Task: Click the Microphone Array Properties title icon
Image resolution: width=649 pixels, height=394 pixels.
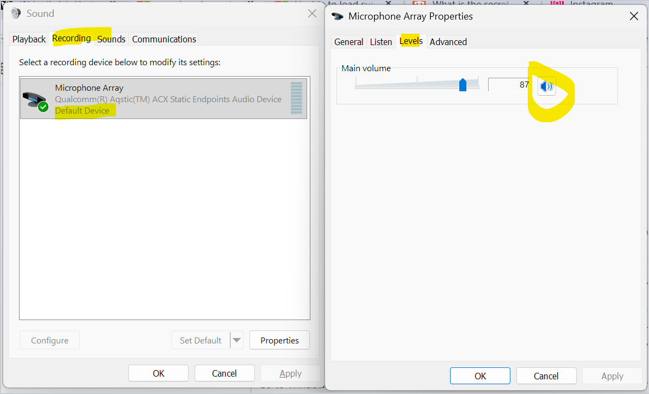Action: point(338,16)
